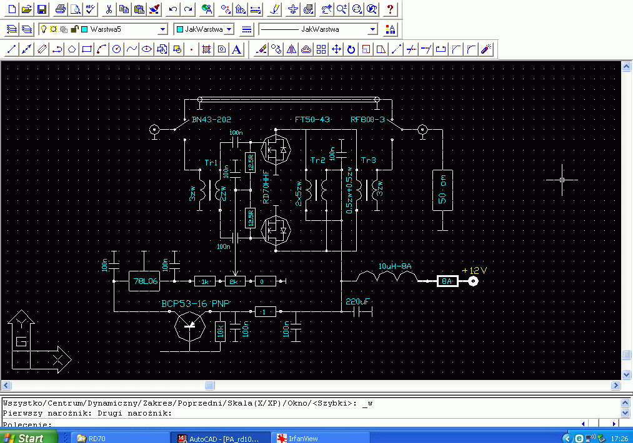Open Help with the question mark icon

pos(390,9)
